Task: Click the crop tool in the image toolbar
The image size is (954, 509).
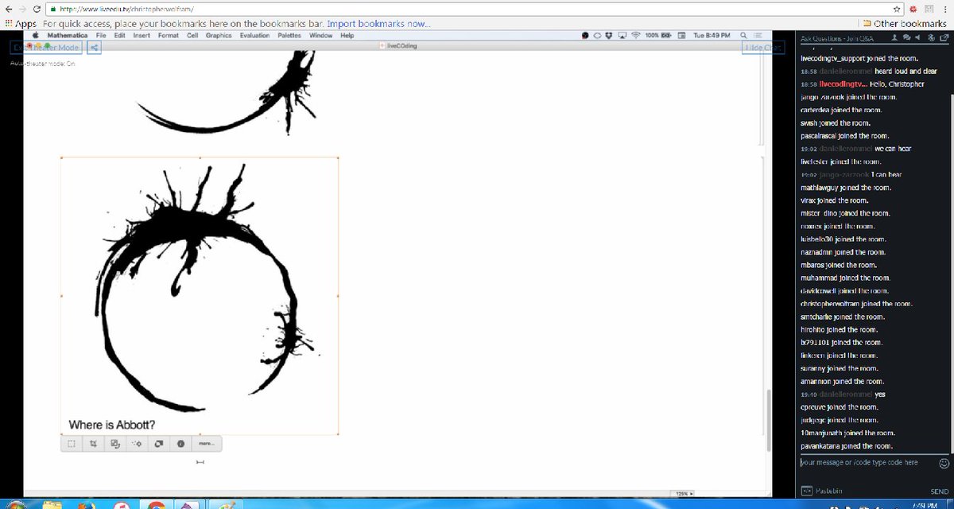Action: coord(93,444)
